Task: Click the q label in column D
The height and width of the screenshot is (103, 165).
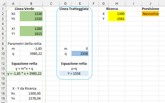Action: pyautogui.click(x=65, y=53)
